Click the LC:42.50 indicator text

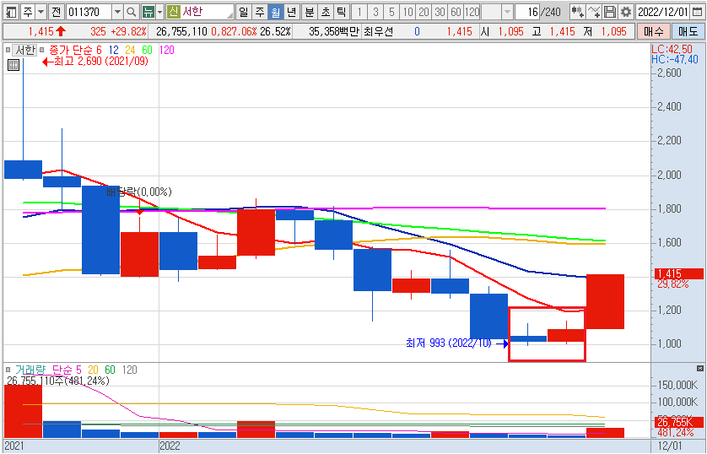(x=672, y=49)
